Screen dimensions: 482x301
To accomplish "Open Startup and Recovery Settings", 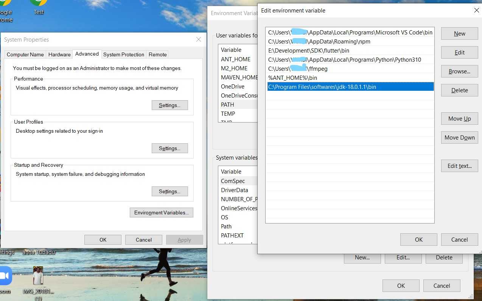I will pyautogui.click(x=169, y=191).
